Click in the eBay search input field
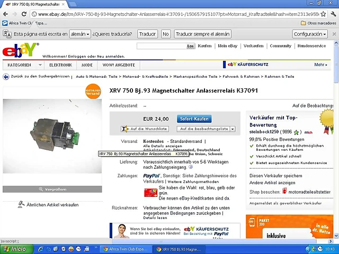The height and width of the screenshot is (254, 339). [x=162, y=46]
